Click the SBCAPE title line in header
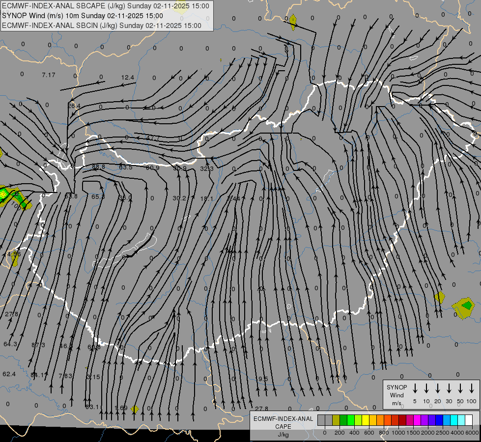 coord(106,6)
